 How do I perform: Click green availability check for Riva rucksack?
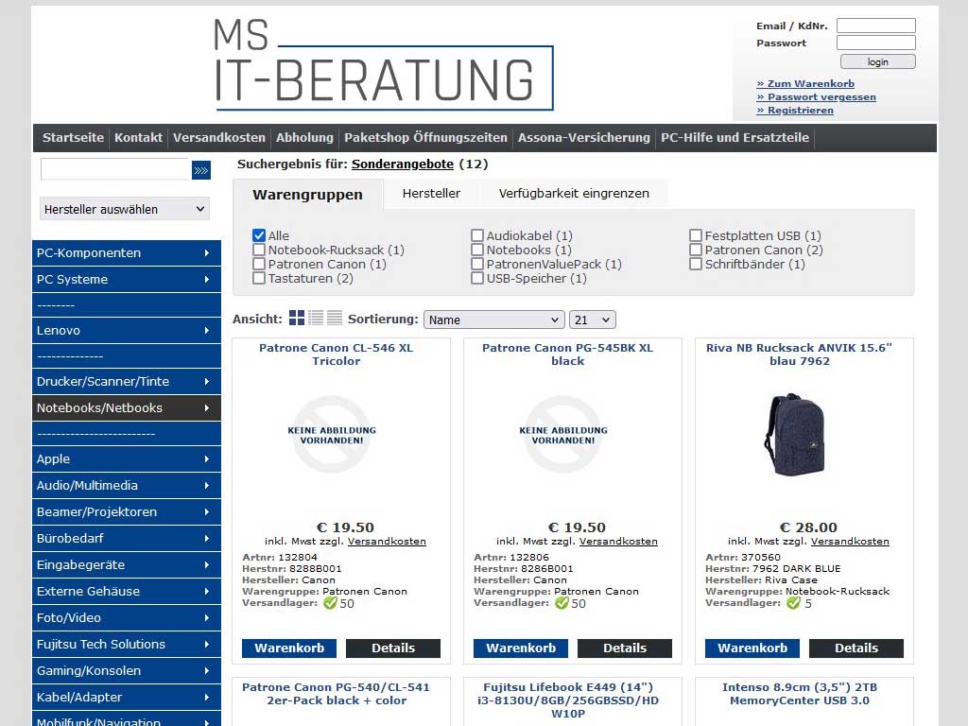point(793,602)
